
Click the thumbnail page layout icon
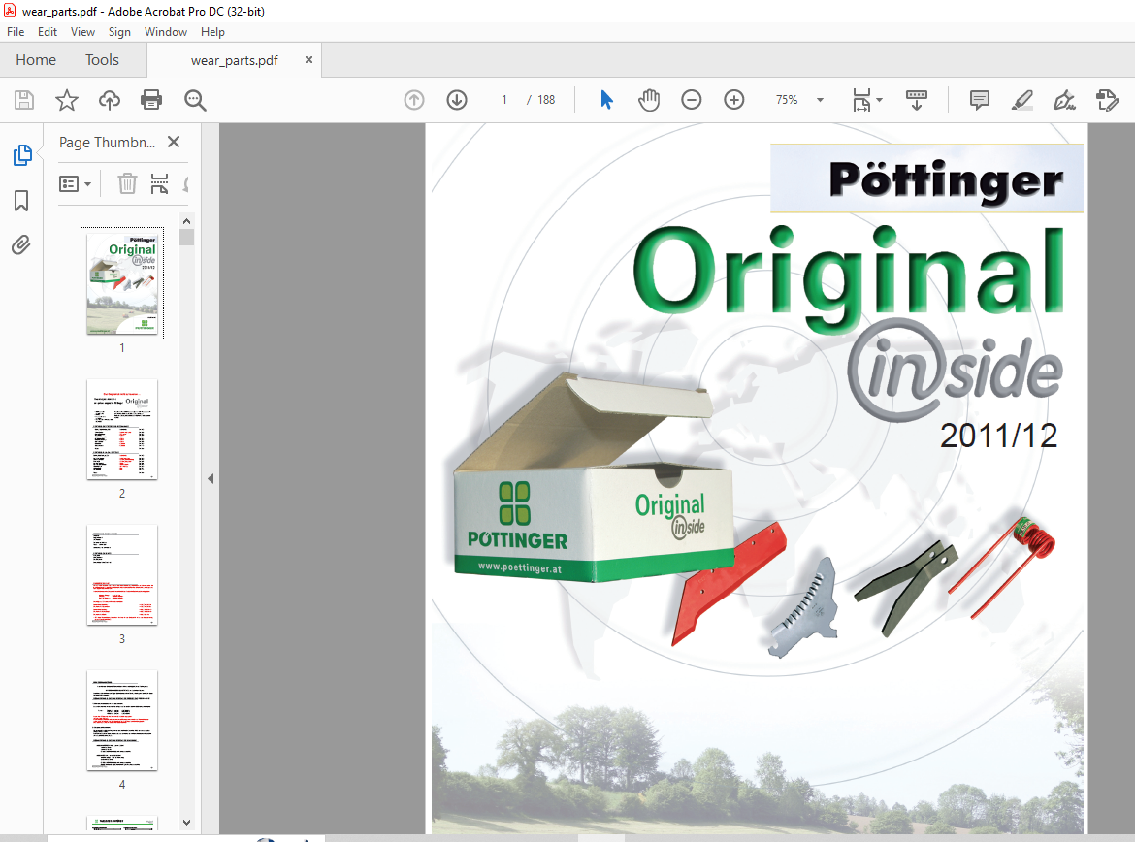click(159, 184)
